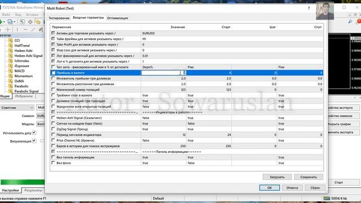The image size is (361, 203).
Task: Tick checkbox for 'ZigZag Signal (Тренд)'
Action: (53, 129)
